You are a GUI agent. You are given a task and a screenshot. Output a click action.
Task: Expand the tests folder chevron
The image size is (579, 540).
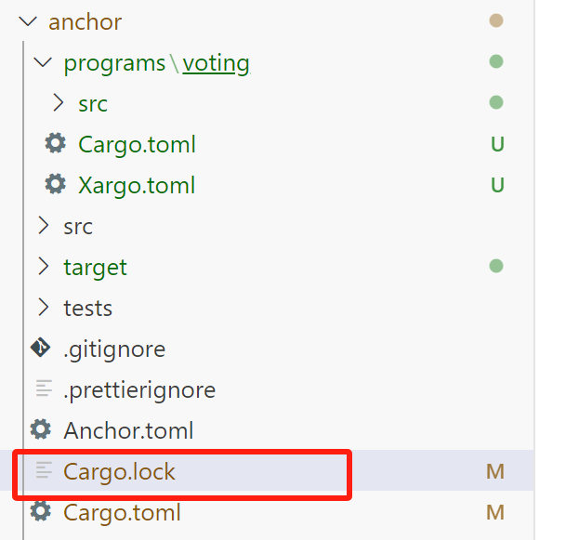[x=44, y=308]
